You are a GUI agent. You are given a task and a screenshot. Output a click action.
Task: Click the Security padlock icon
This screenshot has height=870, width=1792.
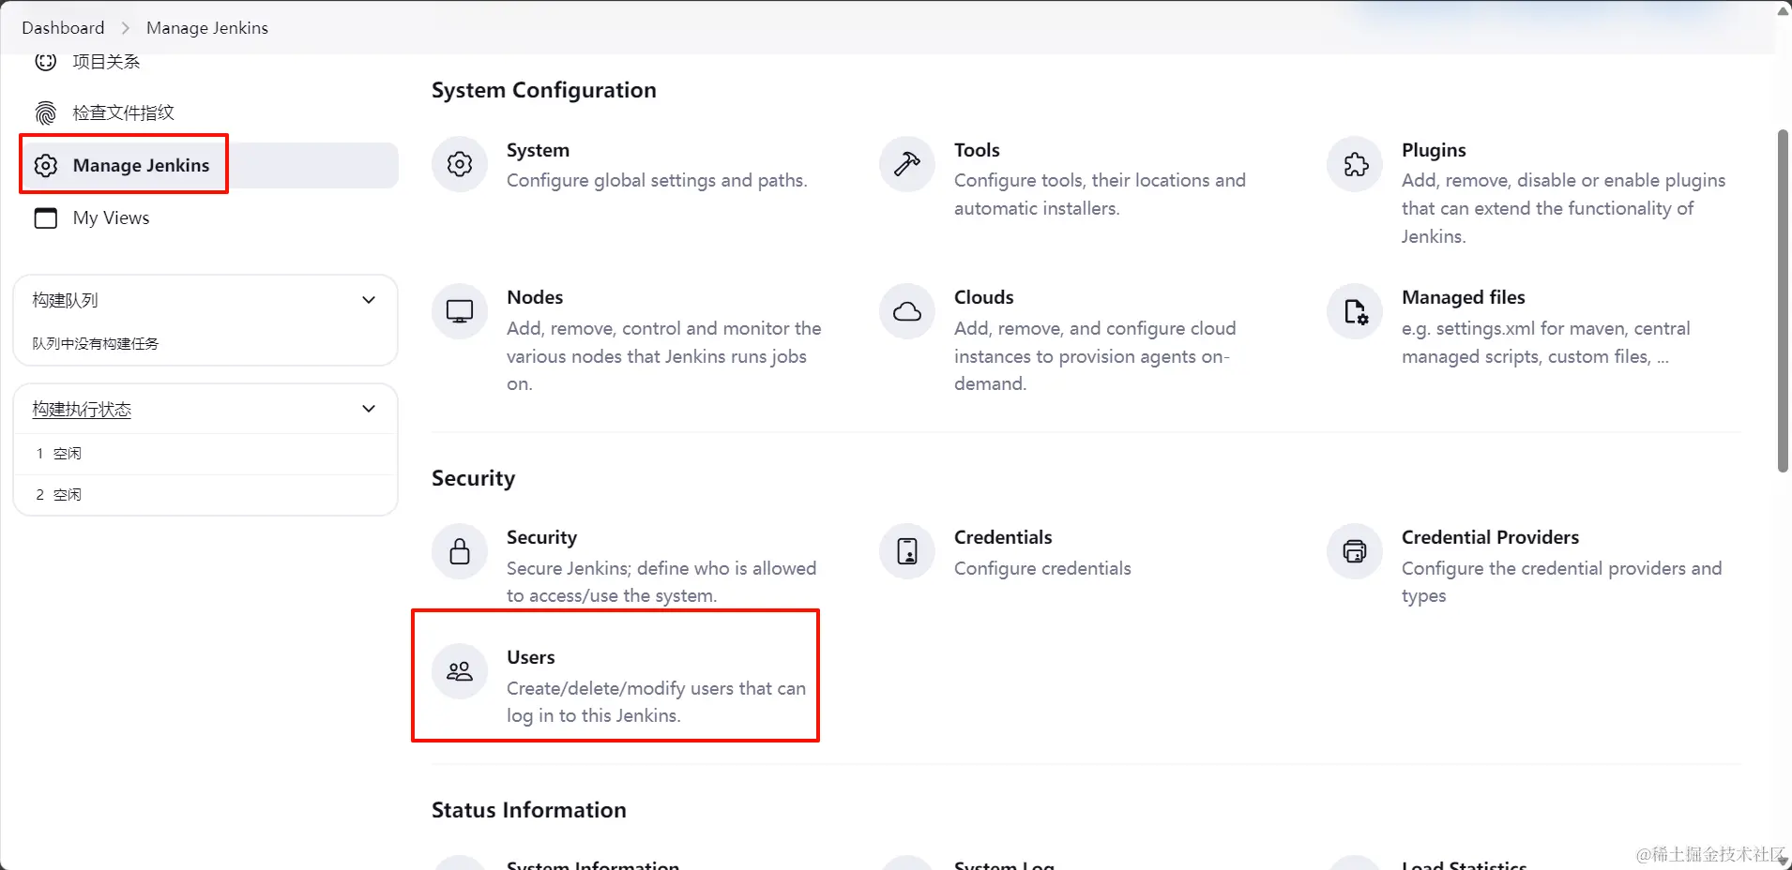[x=460, y=551]
